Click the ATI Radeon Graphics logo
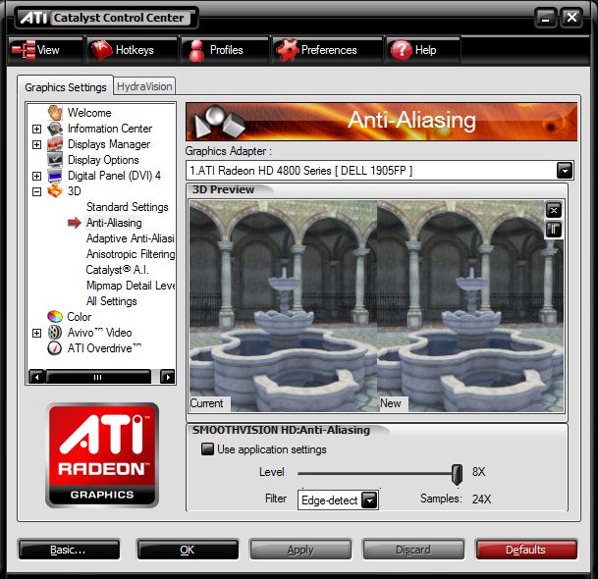Image resolution: width=598 pixels, height=579 pixels. (102, 455)
